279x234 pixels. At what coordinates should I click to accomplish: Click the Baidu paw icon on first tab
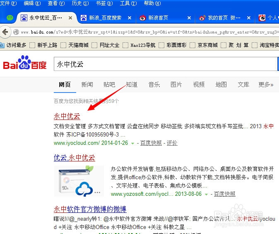pos(24,18)
